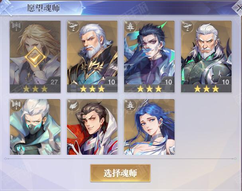Click the three stars under blonde character

click(35, 89)
